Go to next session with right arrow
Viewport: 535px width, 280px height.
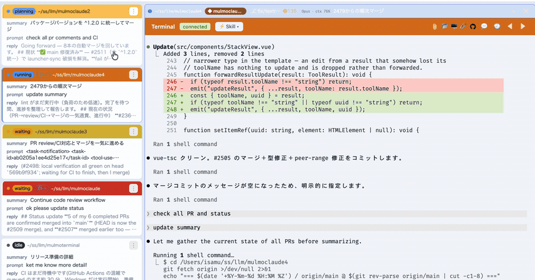523,26
